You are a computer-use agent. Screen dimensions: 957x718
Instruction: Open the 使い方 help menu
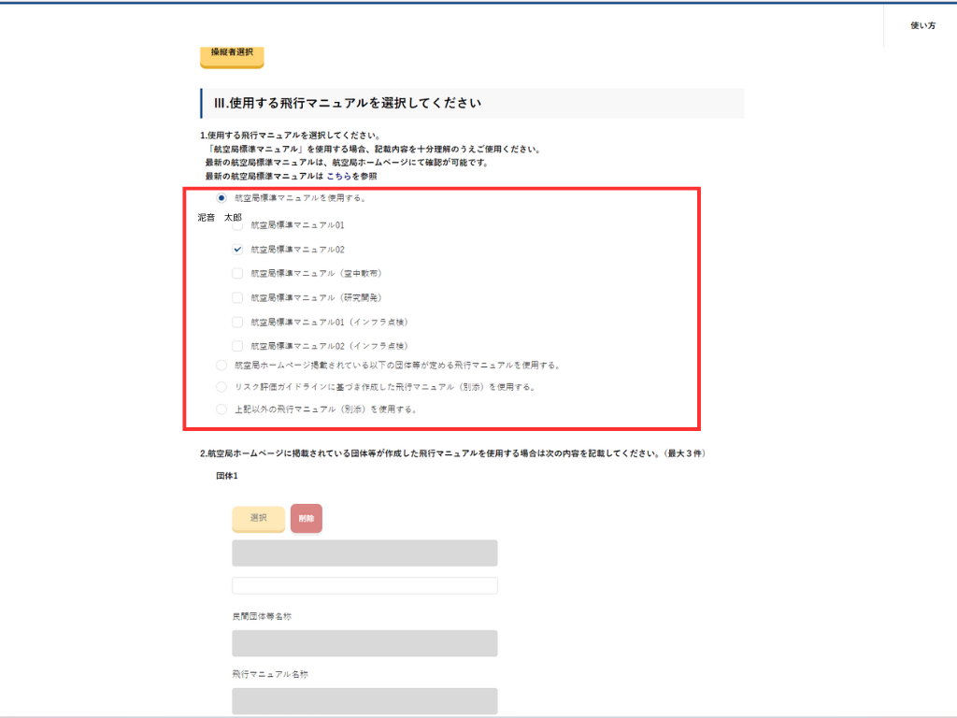[922, 26]
